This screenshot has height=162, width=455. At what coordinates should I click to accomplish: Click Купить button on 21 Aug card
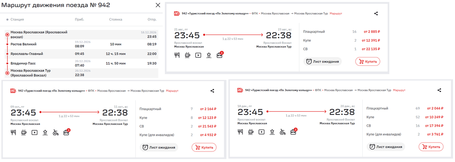tap(368, 62)
